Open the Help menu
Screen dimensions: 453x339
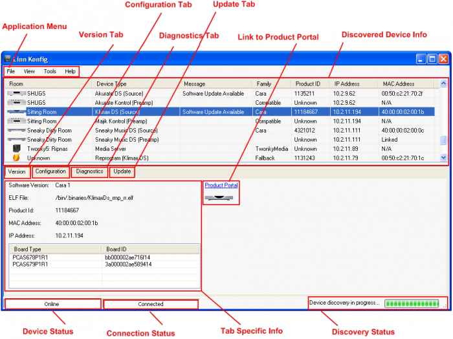tap(70, 71)
